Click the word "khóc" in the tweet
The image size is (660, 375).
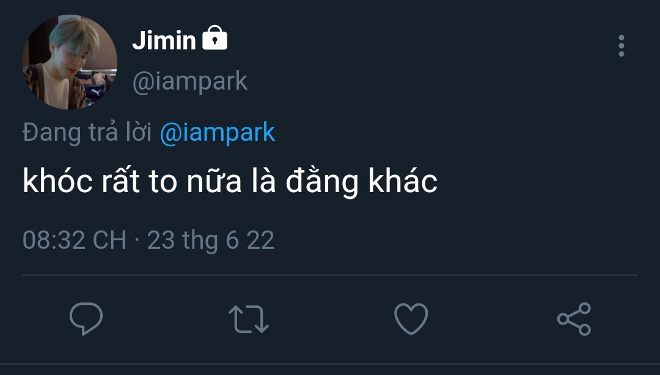click(55, 182)
